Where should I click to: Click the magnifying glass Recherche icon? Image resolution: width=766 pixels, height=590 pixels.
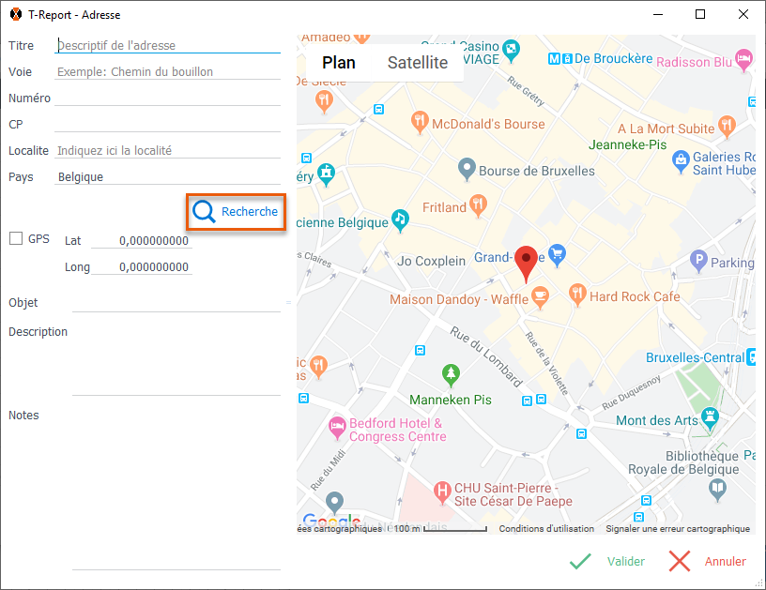(x=204, y=212)
